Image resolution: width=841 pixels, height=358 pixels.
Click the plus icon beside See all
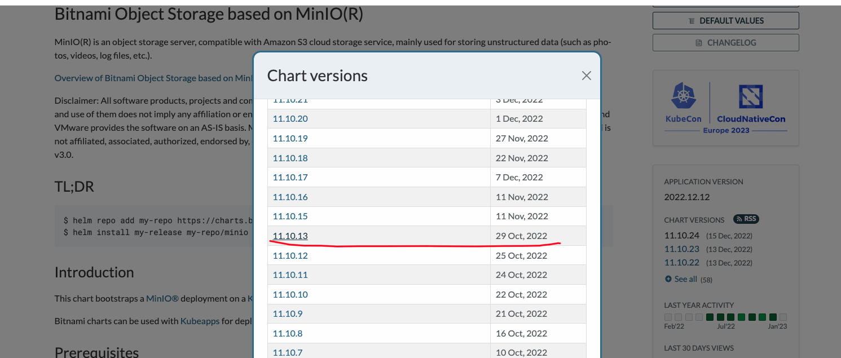click(x=668, y=279)
